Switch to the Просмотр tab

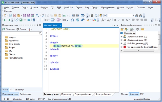click(66, 94)
